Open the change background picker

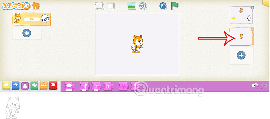pos(132,6)
